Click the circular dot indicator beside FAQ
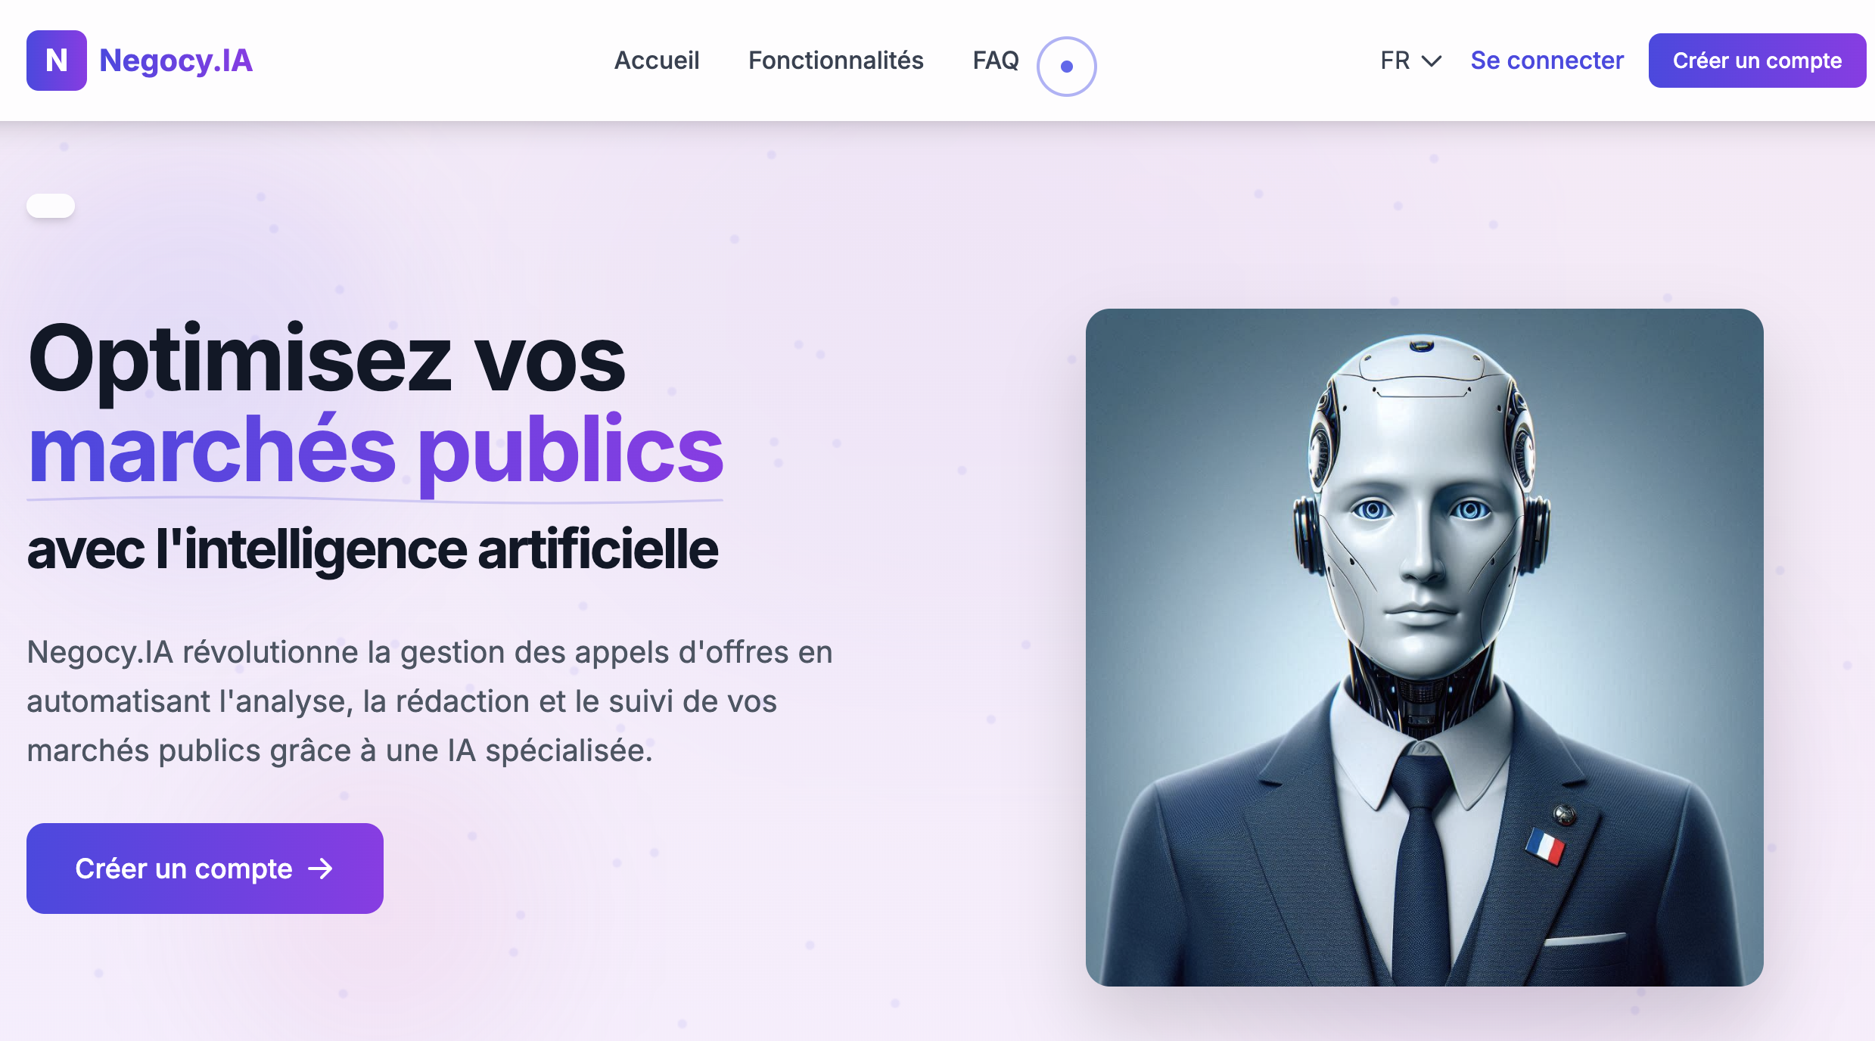The width and height of the screenshot is (1875, 1041). [x=1066, y=67]
